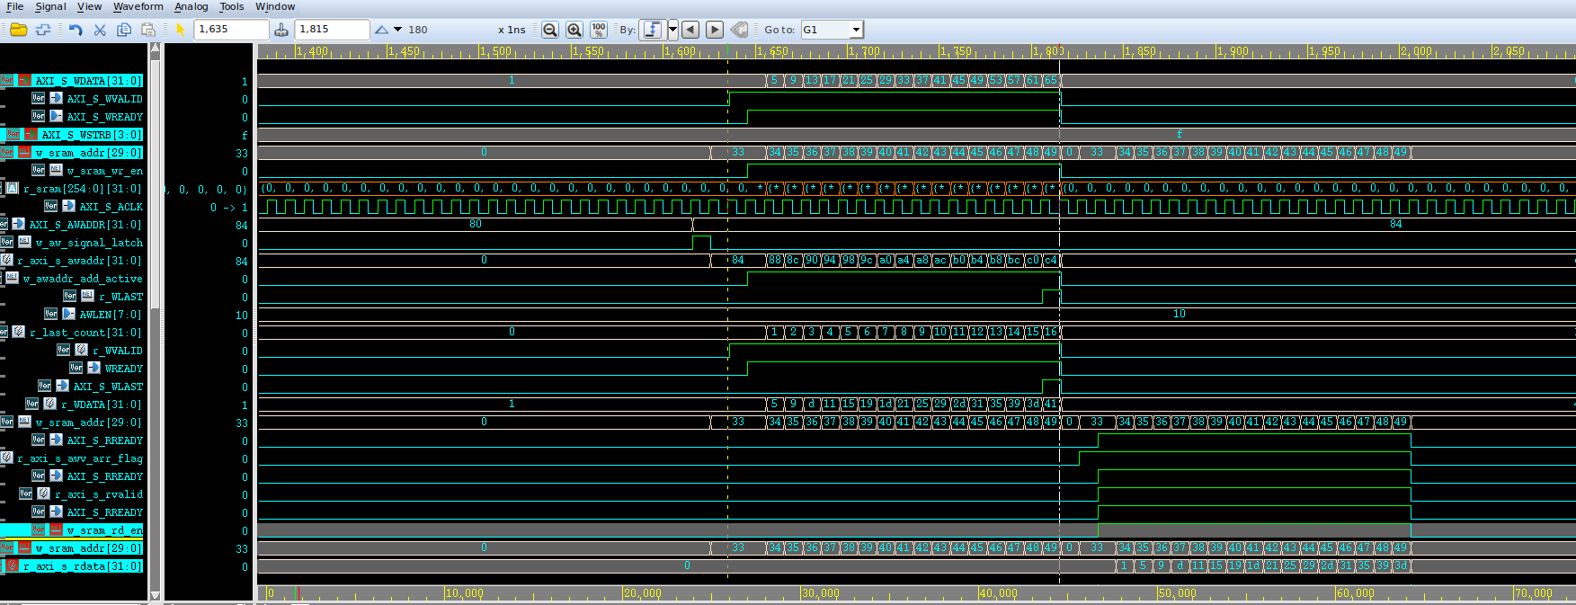Select the r_axi_s_awv_arr_flag signal
Screen dimensions: 1576x605
point(79,458)
